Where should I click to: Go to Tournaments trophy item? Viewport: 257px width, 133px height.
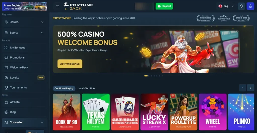click(24, 88)
